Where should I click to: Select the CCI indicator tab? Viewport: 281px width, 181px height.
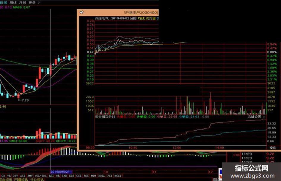[x=79, y=176]
